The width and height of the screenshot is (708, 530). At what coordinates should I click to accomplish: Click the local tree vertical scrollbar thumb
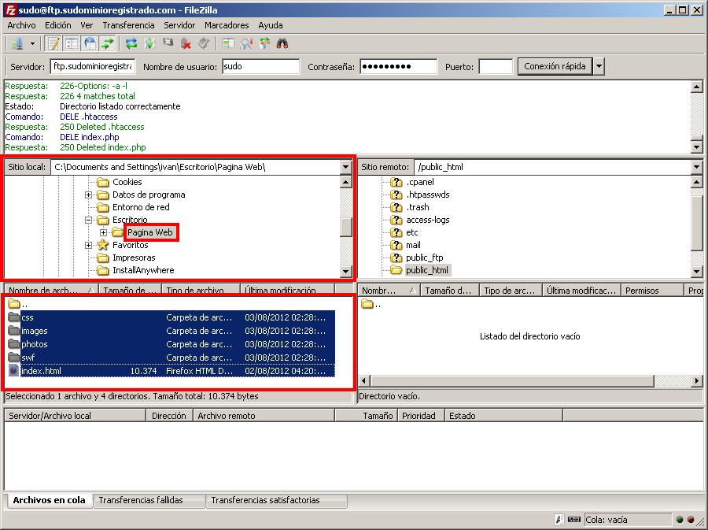[346, 227]
